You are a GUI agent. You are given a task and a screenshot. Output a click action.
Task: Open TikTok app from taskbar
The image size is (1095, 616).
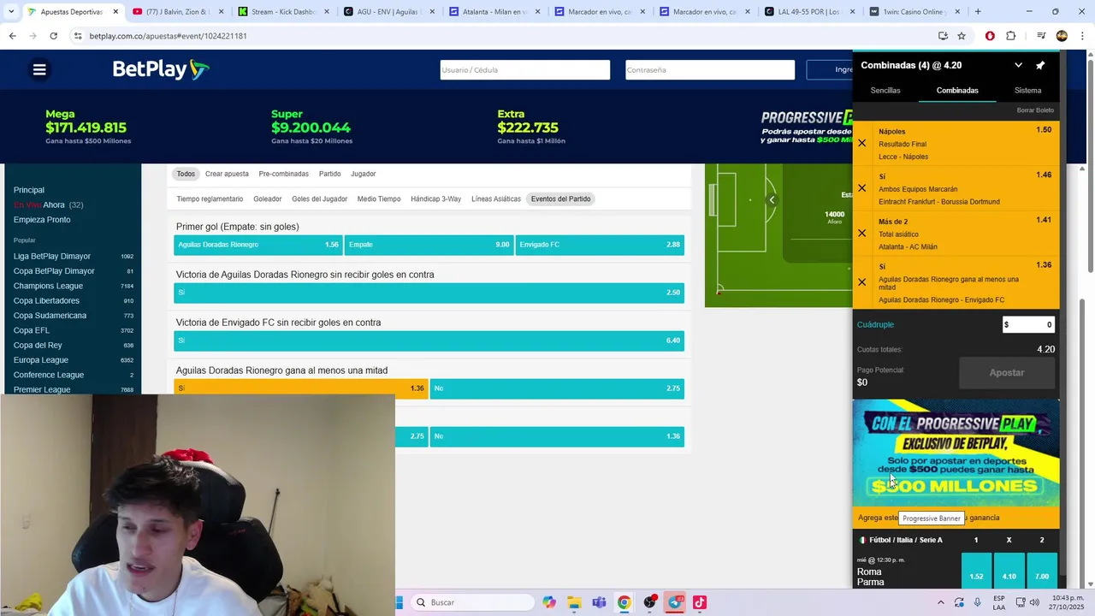tap(700, 602)
